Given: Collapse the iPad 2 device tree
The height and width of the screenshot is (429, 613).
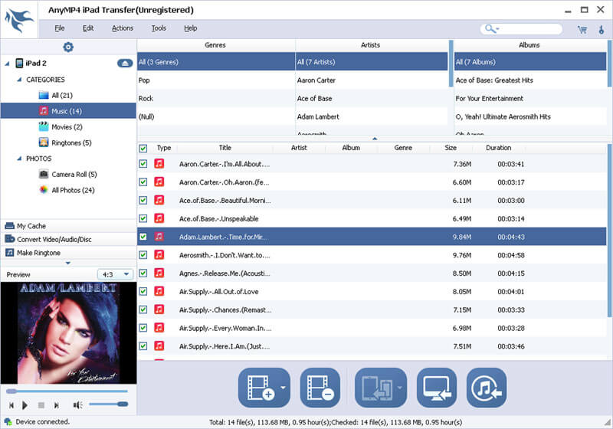Looking at the screenshot, I should coord(7,64).
